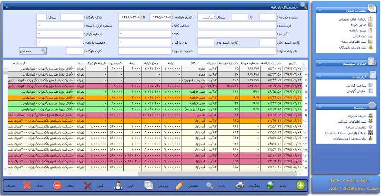Image resolution: width=381 pixels, height=196 pixels.
Task: Click the پلاک ناوگان input field
Action: click(x=72, y=17)
